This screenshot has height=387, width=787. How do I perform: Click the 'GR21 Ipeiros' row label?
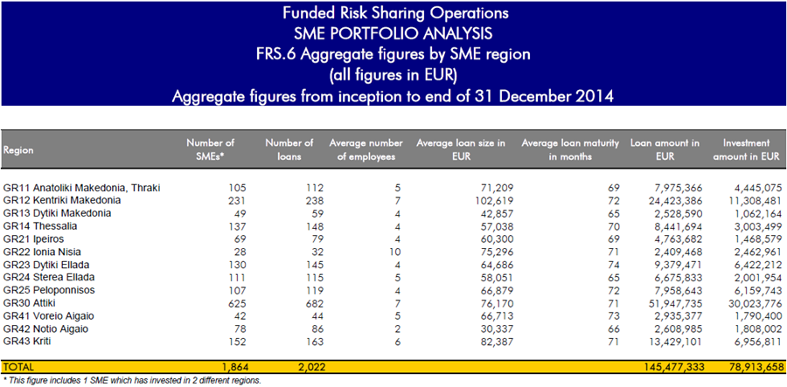(x=33, y=238)
